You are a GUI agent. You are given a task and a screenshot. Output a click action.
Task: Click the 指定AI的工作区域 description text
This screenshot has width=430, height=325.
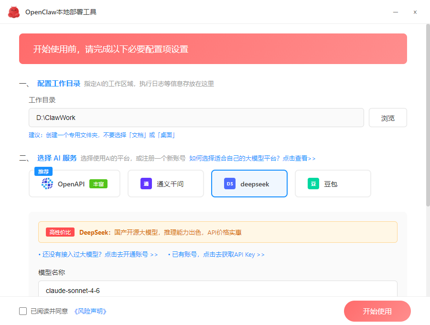(149, 84)
